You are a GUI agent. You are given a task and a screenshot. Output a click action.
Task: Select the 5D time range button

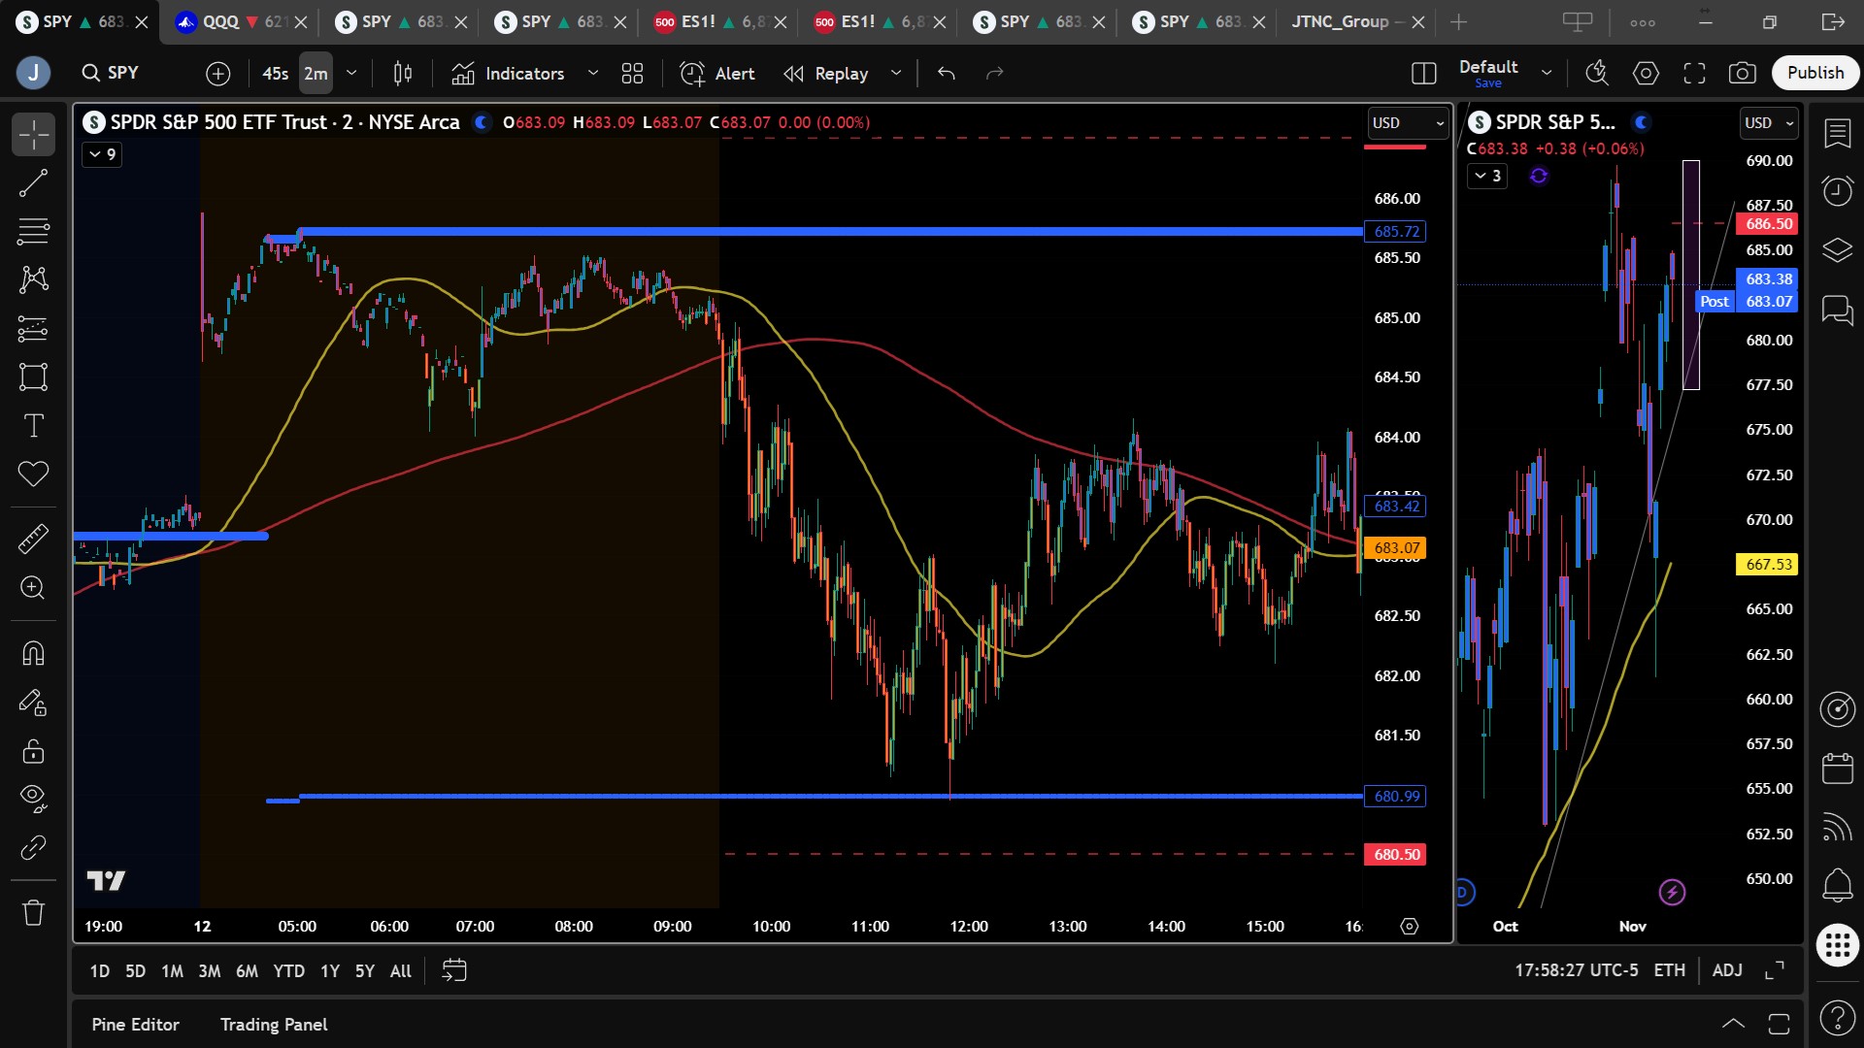(135, 970)
